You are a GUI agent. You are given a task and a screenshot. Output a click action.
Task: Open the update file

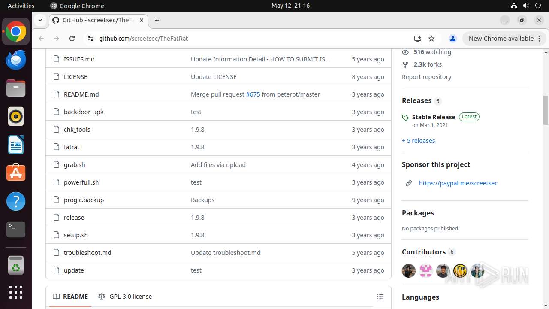[74, 270]
